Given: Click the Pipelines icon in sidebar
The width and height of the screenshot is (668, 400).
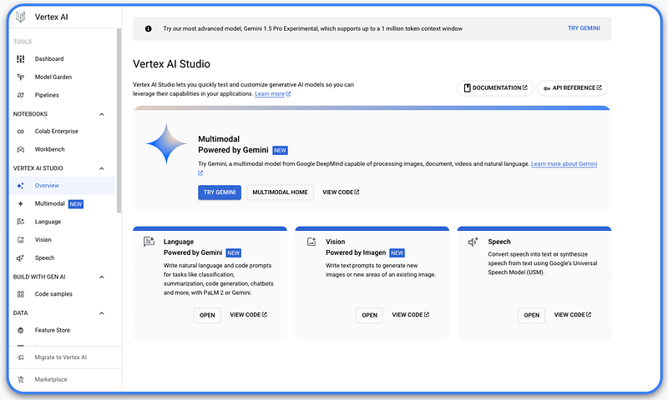Looking at the screenshot, I should tap(20, 95).
